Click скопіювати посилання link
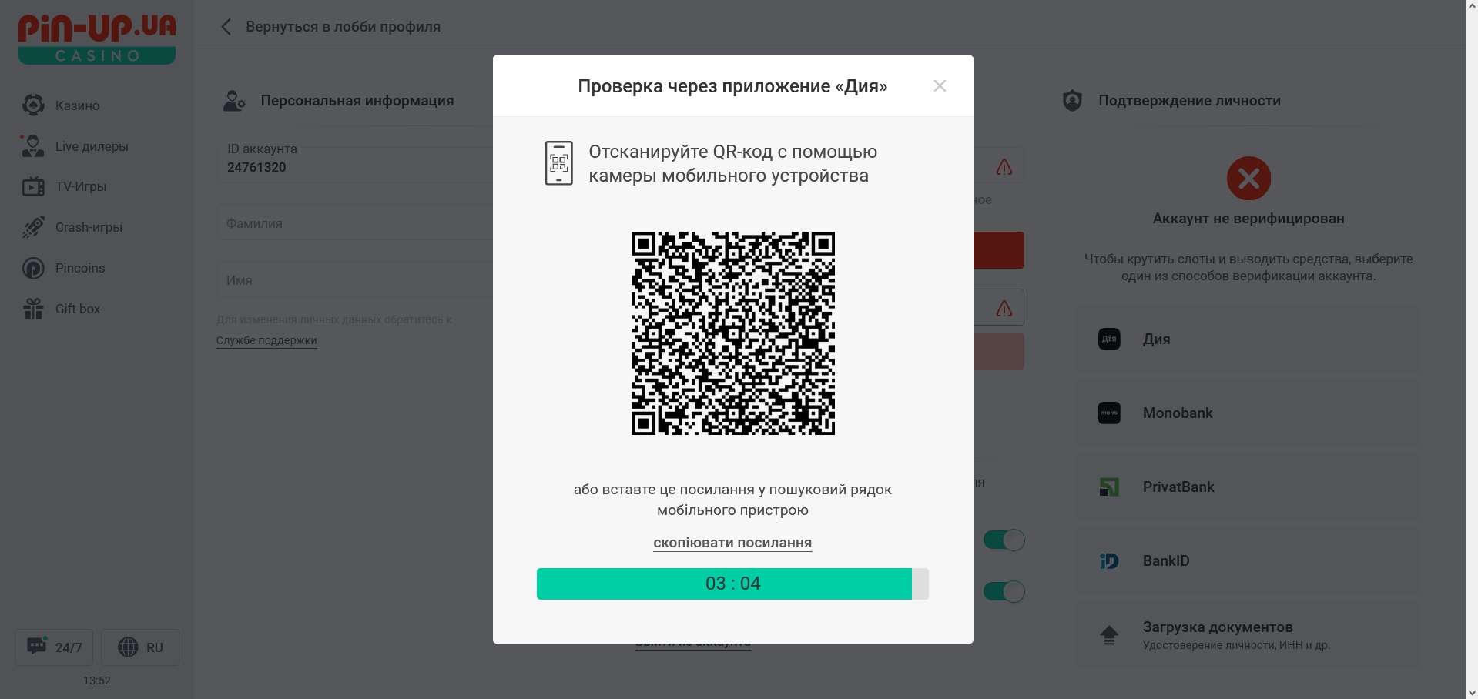The height and width of the screenshot is (699, 1478). tap(732, 543)
